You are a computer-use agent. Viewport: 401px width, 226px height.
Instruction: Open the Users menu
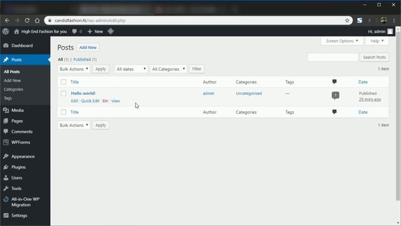(x=25, y=178)
